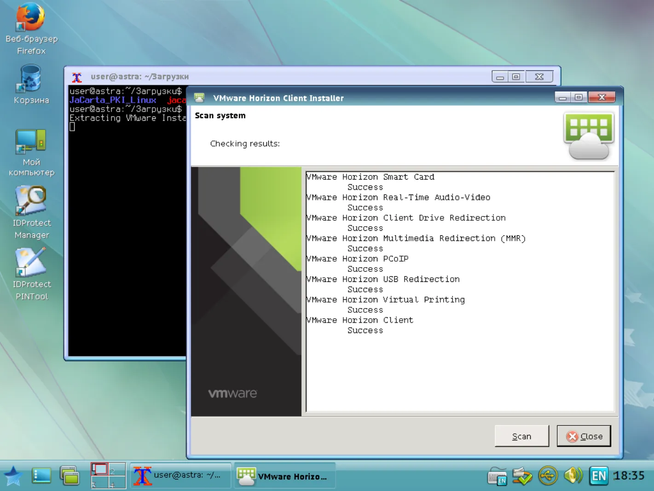Image resolution: width=654 pixels, height=491 pixels.
Task: Switch to virtual desktop 1 in the pager
Action: tap(99, 469)
